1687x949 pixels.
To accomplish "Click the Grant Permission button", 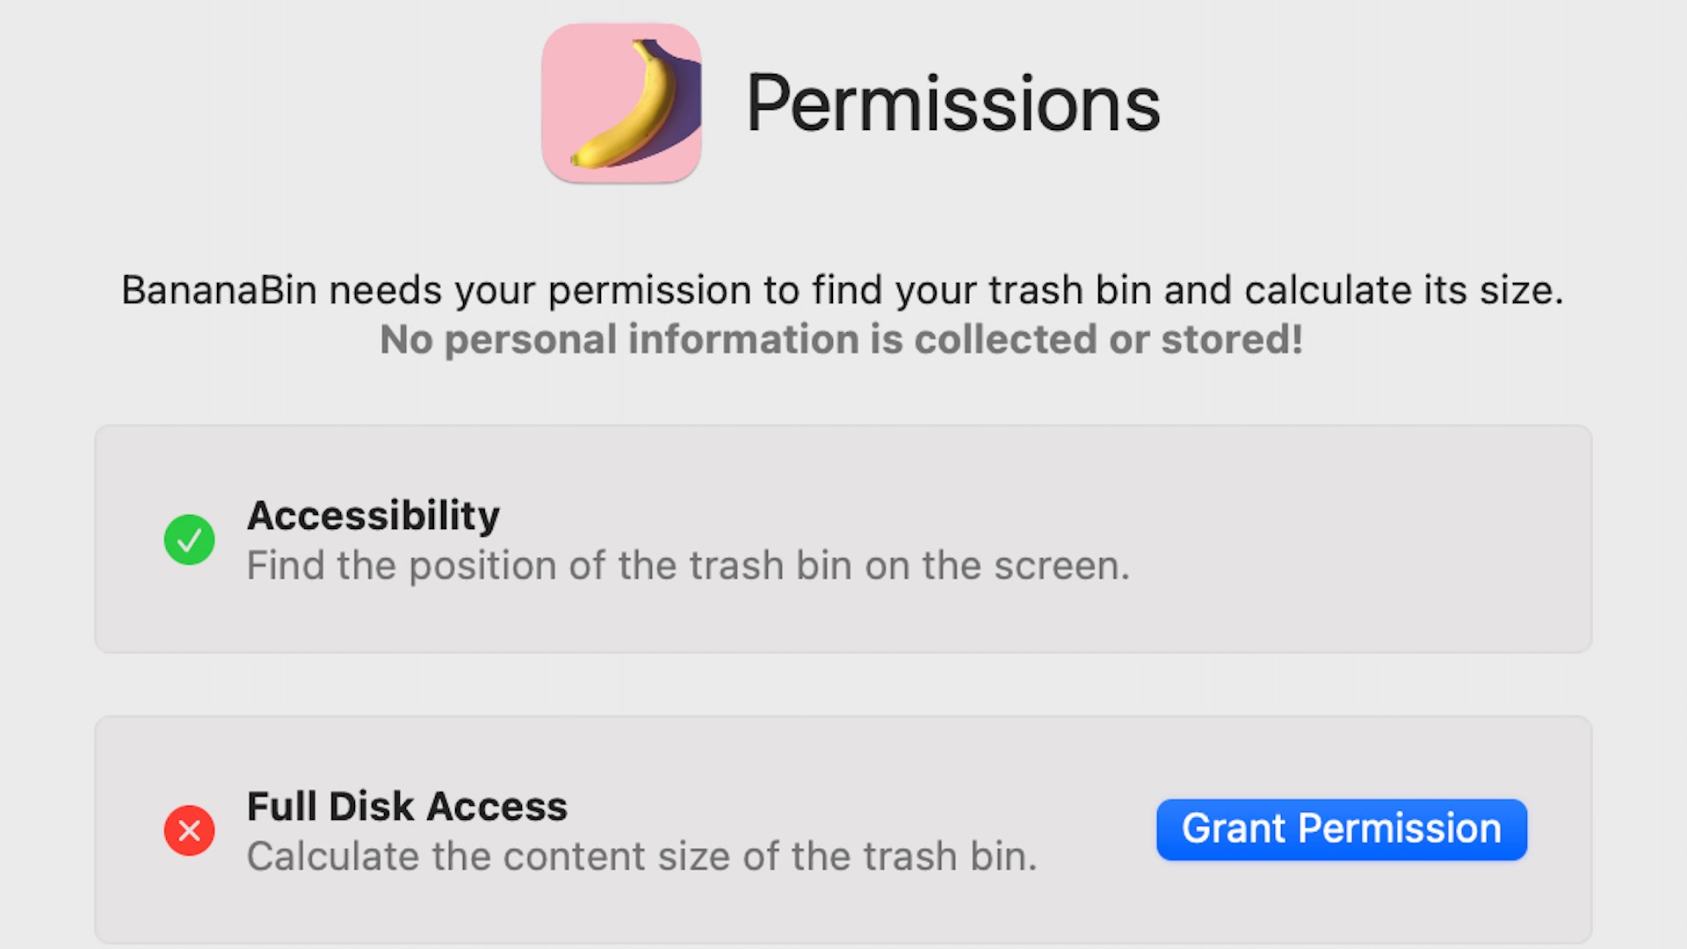I will [1342, 829].
